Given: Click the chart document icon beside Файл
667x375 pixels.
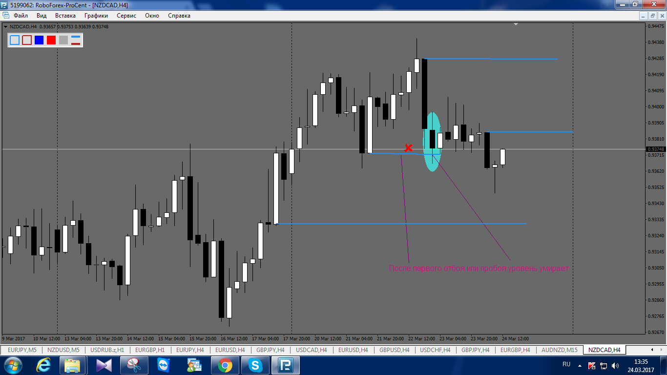Looking at the screenshot, I should pos(6,16).
